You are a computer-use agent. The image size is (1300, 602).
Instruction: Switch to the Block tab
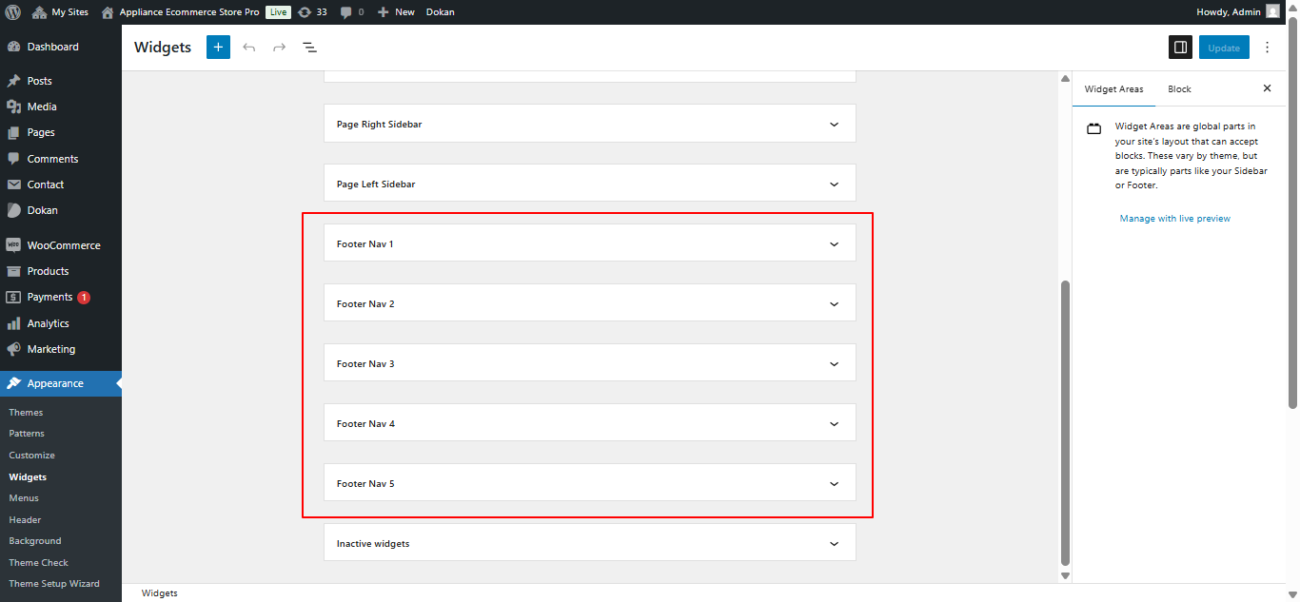pos(1178,88)
